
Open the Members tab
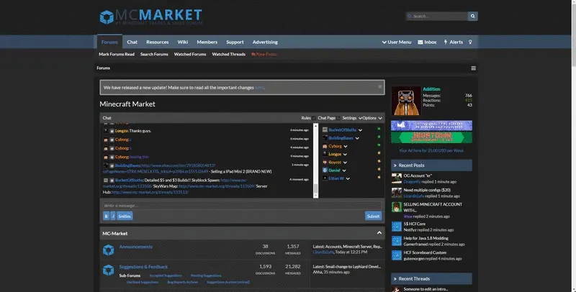(x=207, y=42)
